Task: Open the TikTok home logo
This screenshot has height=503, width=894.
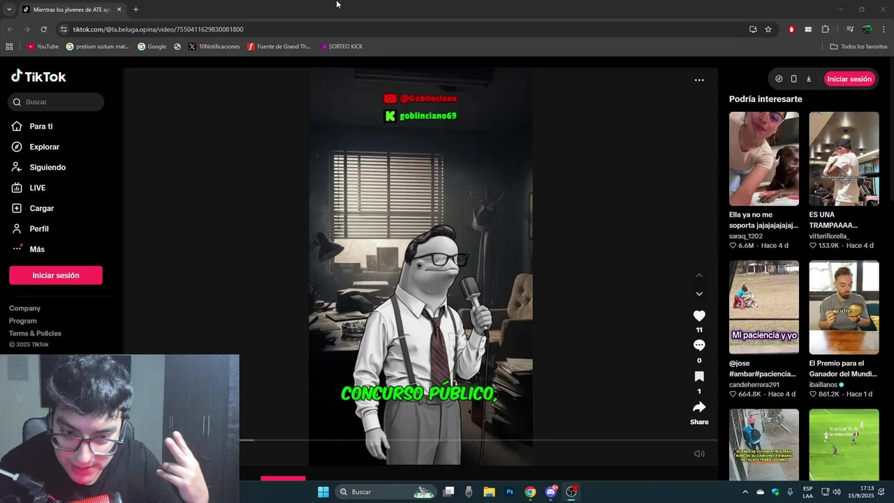Action: [x=38, y=77]
